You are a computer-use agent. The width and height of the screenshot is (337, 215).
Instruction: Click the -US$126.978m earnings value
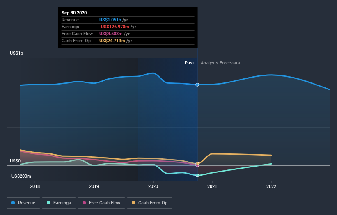point(114,27)
